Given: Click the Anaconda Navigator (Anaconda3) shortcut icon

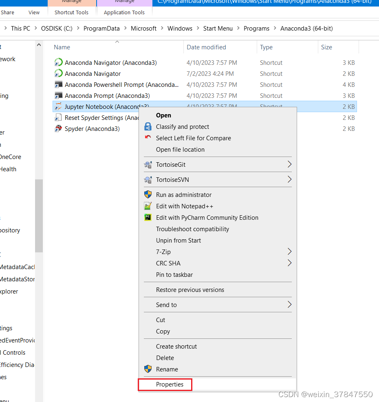Looking at the screenshot, I should point(58,62).
